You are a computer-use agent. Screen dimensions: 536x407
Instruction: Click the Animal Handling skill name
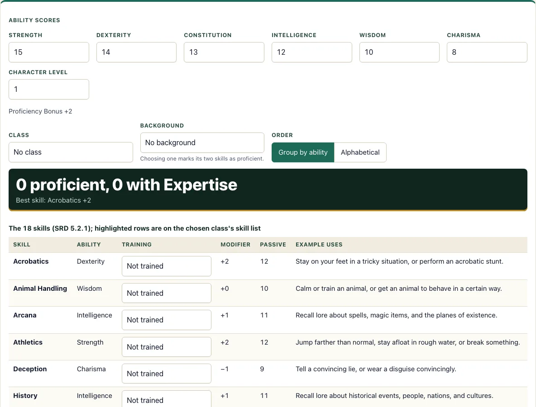[x=40, y=289]
